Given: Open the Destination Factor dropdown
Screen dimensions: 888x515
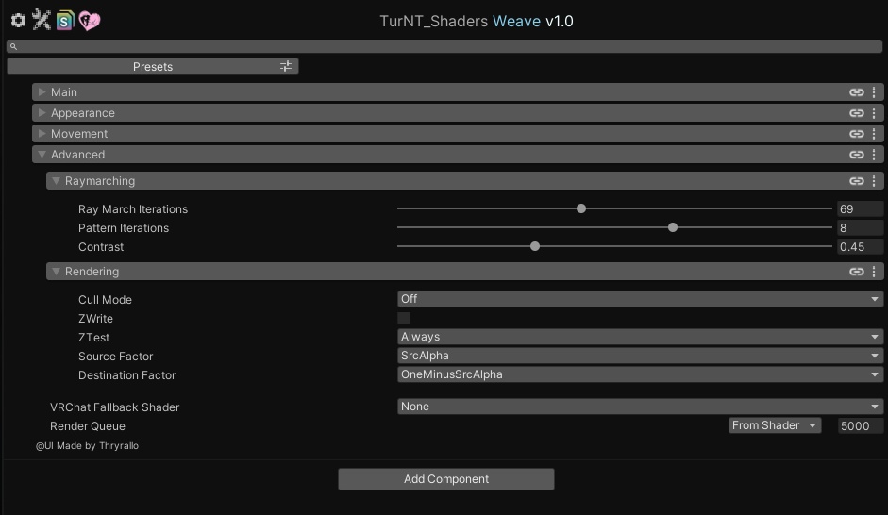Looking at the screenshot, I should point(640,374).
